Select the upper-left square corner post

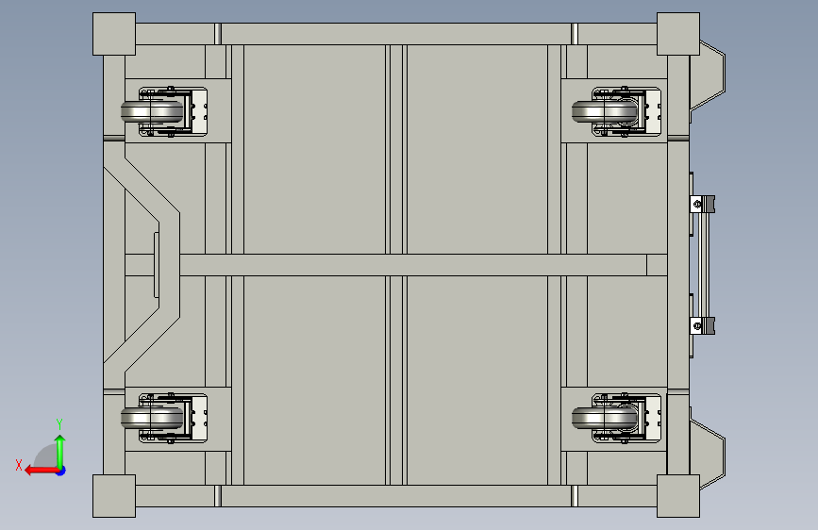114,34
